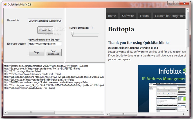Click the Bottopia heading

[121, 29]
